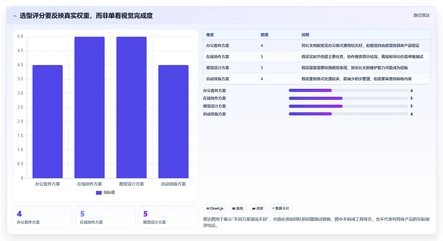Click the 视觉设计方案 cell in the table
Screen dimensions: 443x241
(218, 68)
